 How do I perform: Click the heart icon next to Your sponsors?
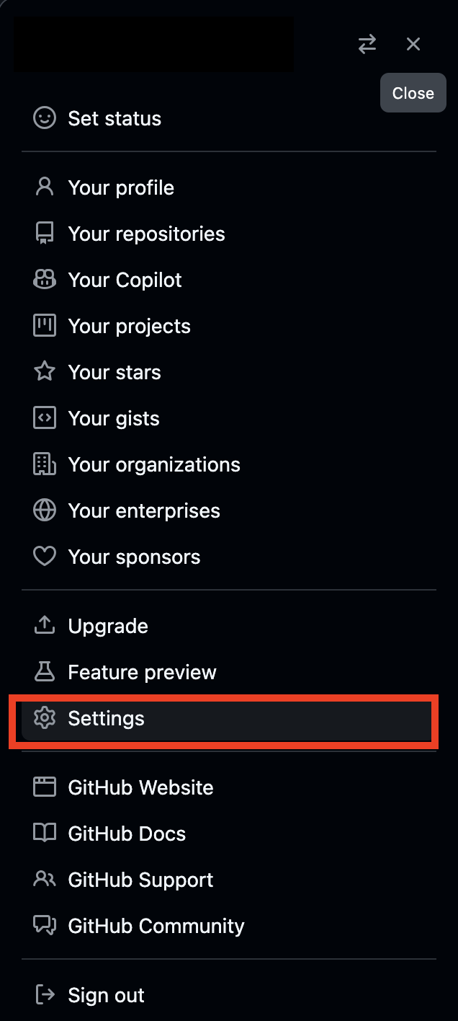click(45, 556)
